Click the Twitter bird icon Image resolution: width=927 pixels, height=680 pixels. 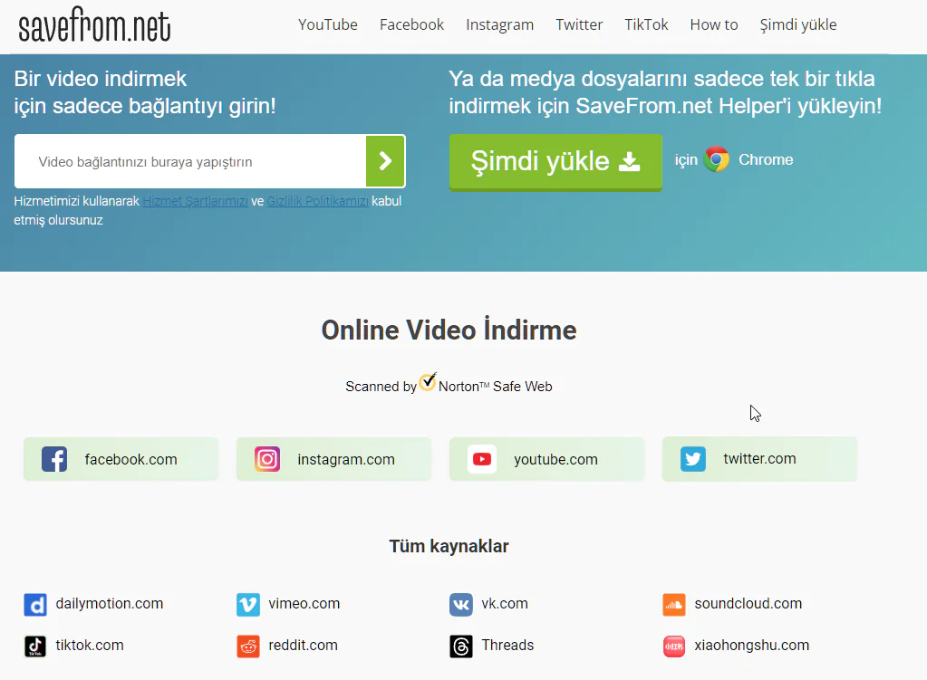[692, 459]
